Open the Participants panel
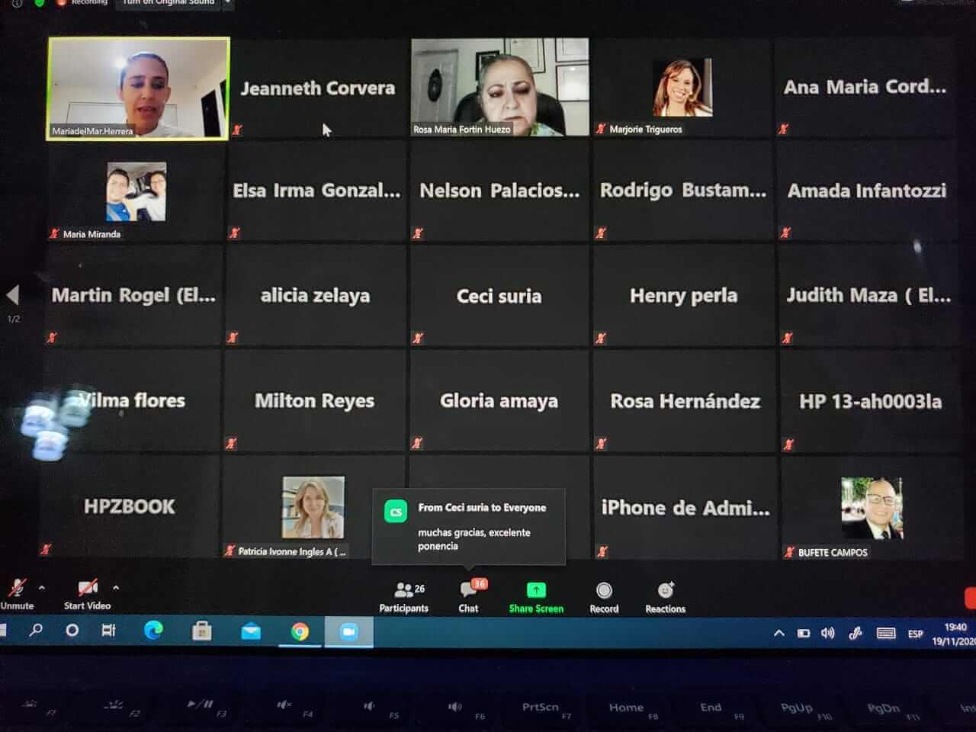This screenshot has height=732, width=976. coord(404,597)
